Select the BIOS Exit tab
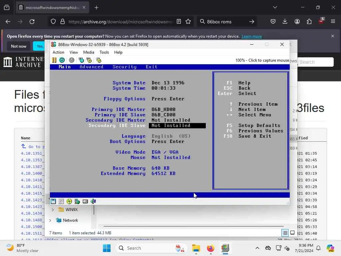341x256 pixels. 152,67
